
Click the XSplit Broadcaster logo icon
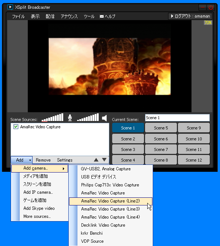tap(10, 7)
